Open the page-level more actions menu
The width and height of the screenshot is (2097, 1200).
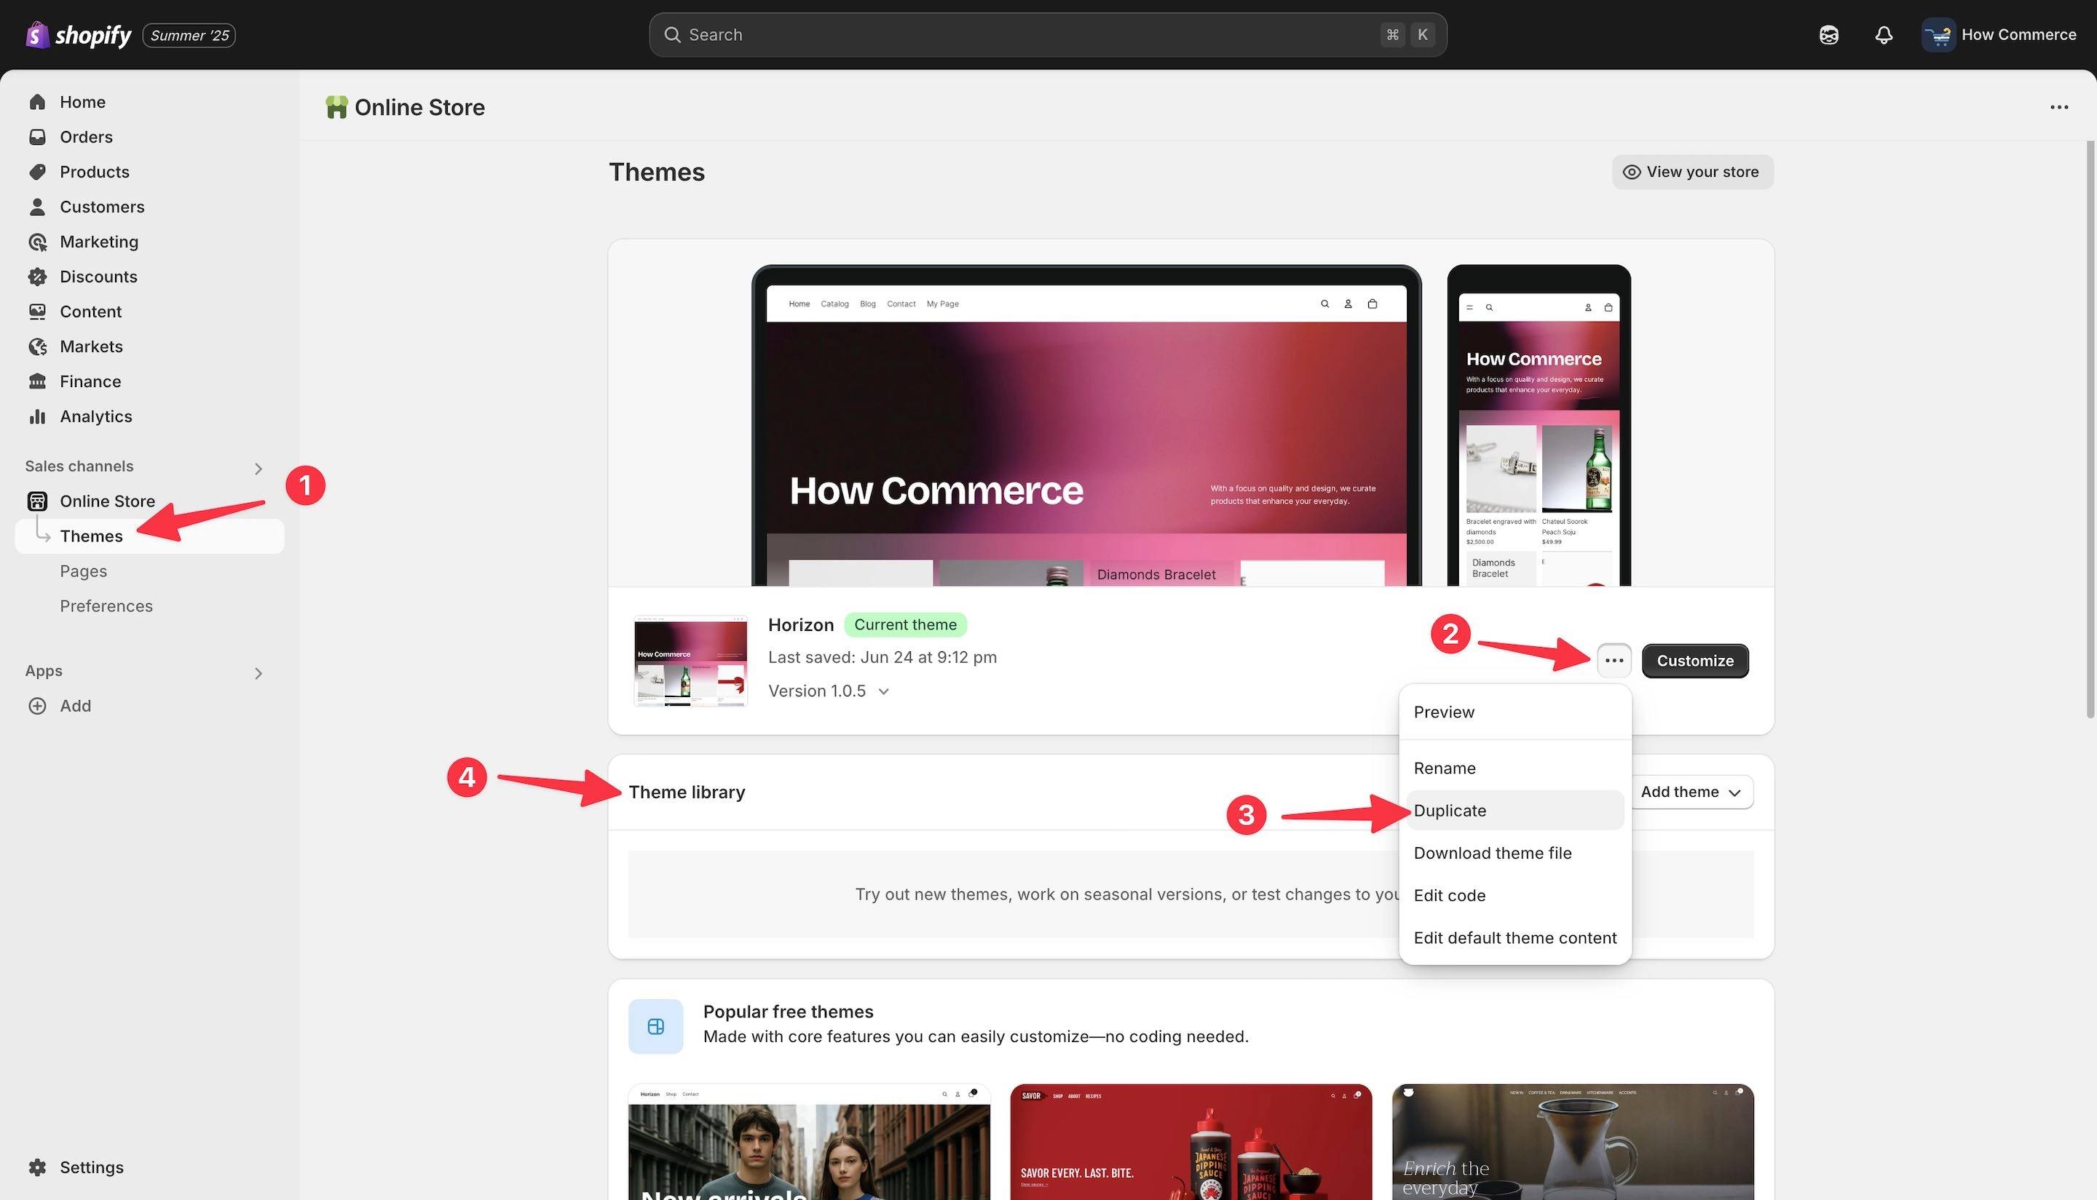pos(2058,107)
